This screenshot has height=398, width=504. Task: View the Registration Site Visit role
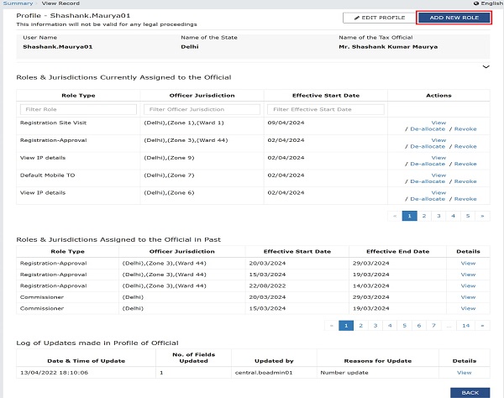coord(438,123)
